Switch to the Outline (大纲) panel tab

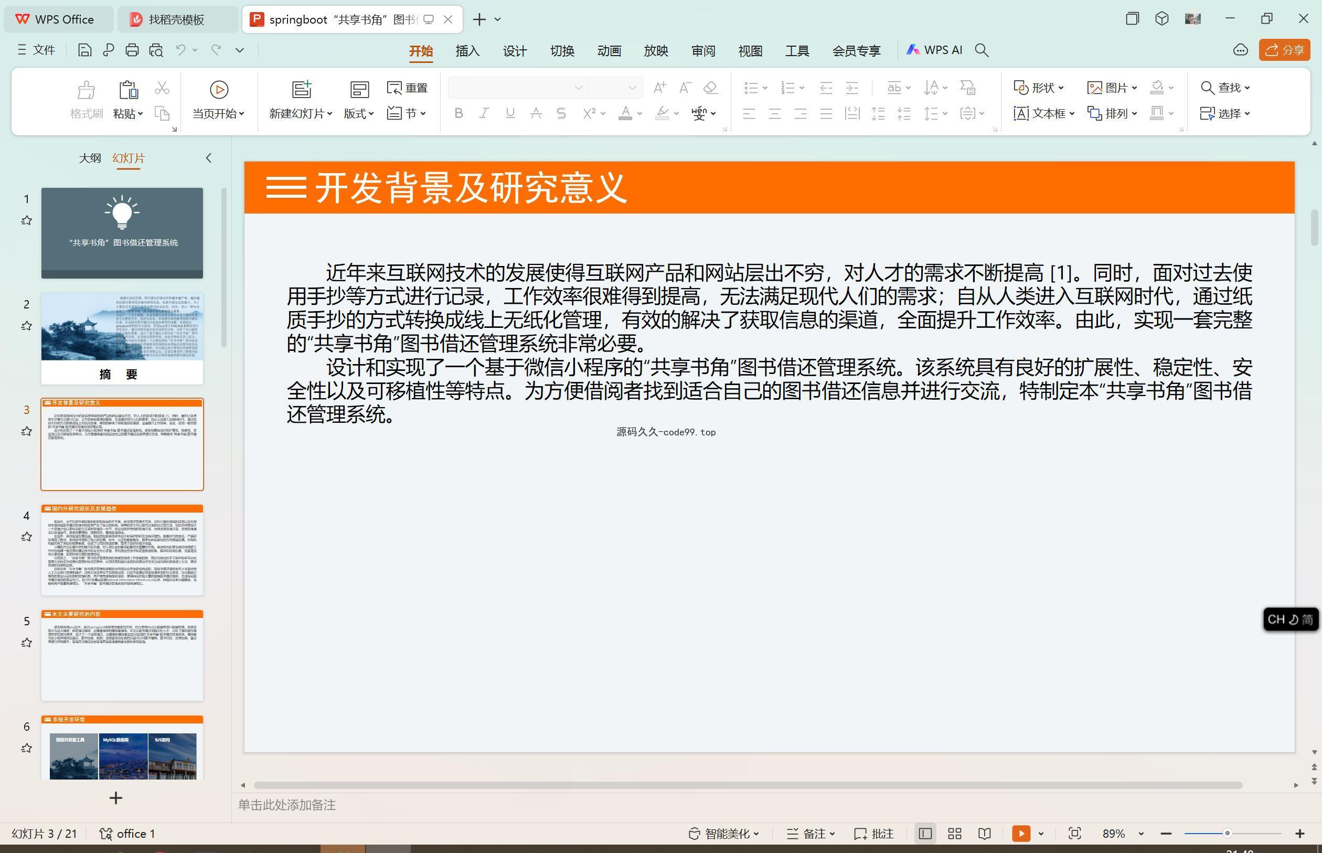pos(90,158)
